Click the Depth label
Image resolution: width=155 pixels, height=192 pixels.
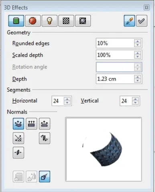coord(20,79)
